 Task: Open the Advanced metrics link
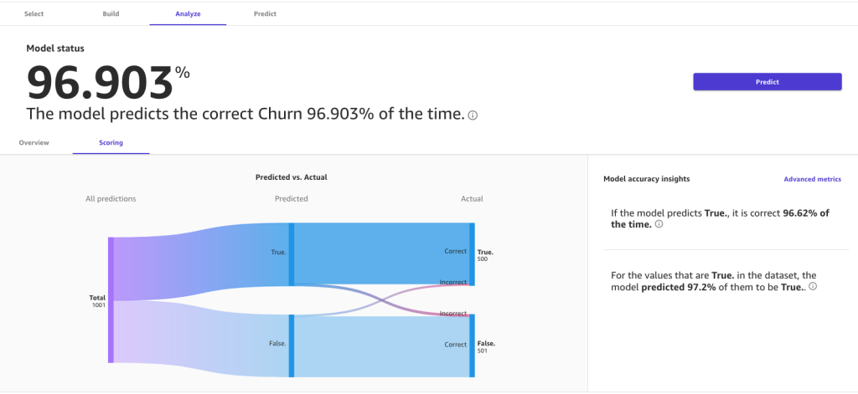coord(812,179)
